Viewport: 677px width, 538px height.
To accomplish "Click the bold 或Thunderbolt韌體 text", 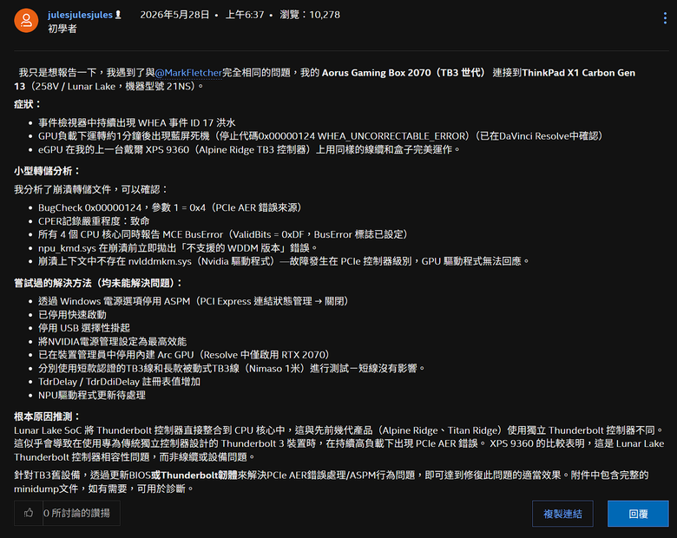I will (194, 475).
